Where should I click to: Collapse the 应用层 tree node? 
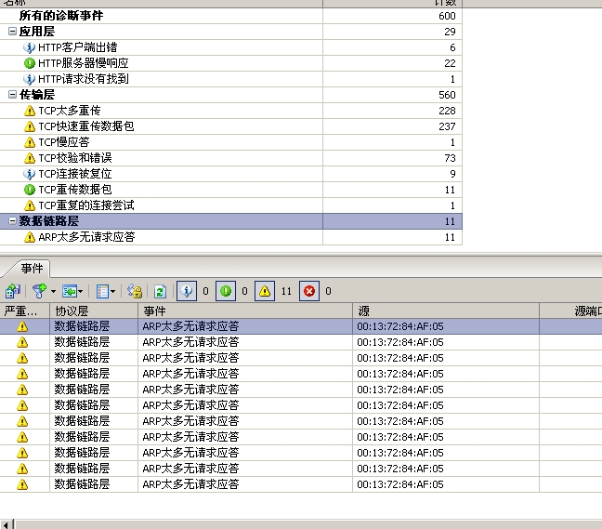(12, 31)
